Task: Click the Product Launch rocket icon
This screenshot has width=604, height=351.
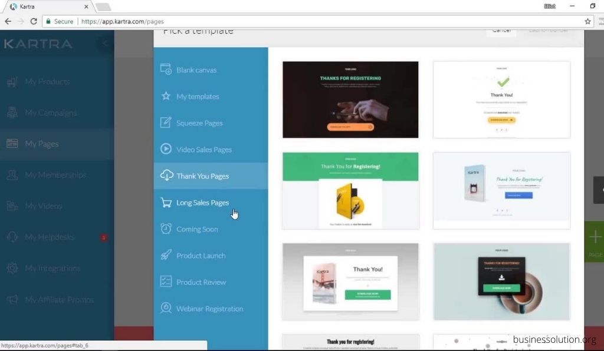Action: click(x=166, y=255)
